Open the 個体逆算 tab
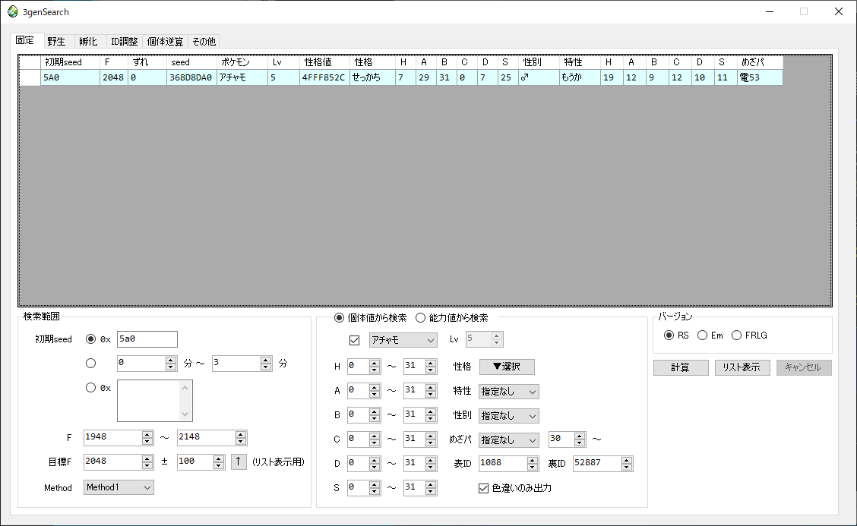This screenshot has height=526, width=857. [165, 42]
